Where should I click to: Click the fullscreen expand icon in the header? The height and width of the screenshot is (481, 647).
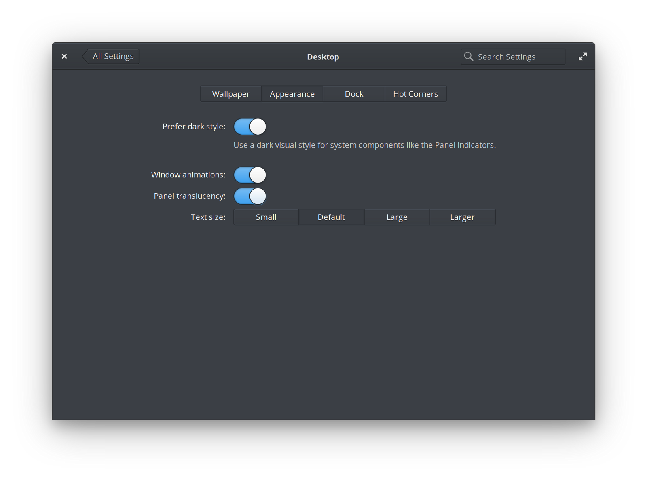(582, 56)
